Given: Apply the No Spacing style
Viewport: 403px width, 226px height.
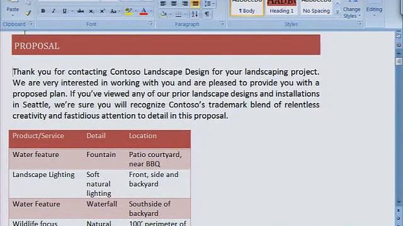Looking at the screenshot, I should (x=316, y=8).
